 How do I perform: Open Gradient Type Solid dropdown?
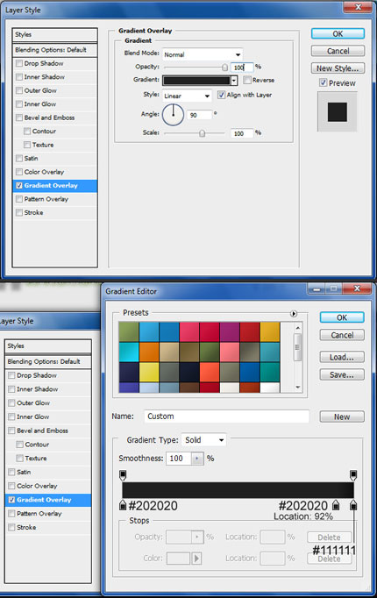pos(203,439)
